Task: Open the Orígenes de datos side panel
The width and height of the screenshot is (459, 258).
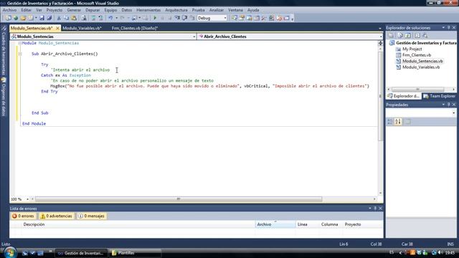Action: point(4,97)
